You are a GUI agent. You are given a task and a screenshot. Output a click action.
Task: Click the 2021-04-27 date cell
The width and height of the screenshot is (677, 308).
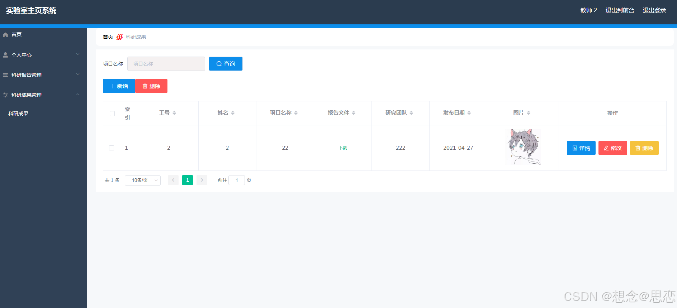pyautogui.click(x=458, y=148)
